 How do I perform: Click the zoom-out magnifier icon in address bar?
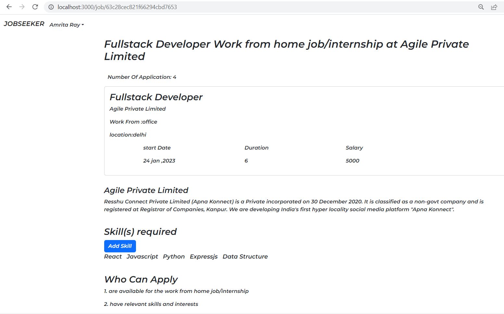(481, 6)
